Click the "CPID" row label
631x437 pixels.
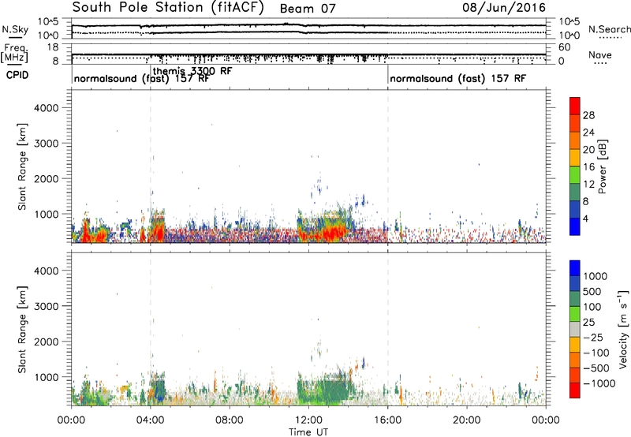point(17,75)
